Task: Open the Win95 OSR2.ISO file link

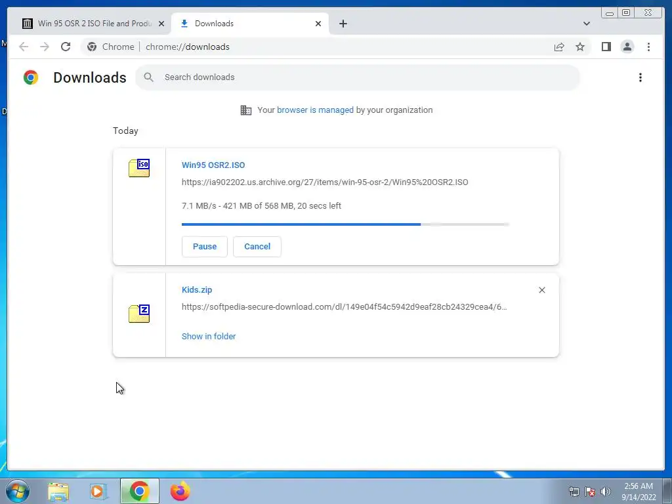Action: [x=213, y=165]
